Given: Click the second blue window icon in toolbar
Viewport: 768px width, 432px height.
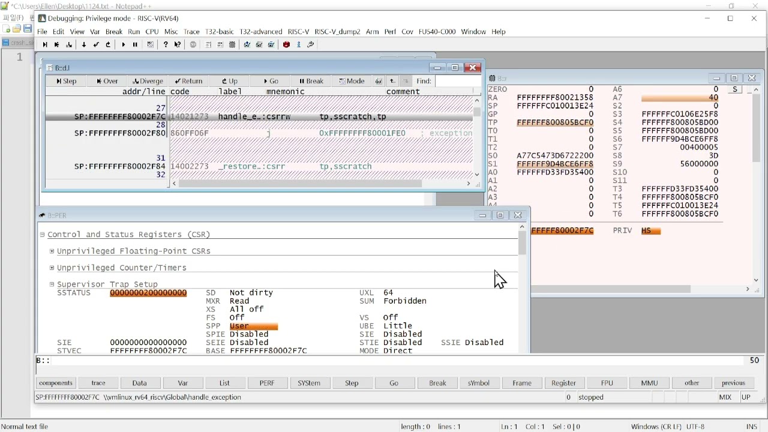Looking at the screenshot, I should click(x=259, y=45).
